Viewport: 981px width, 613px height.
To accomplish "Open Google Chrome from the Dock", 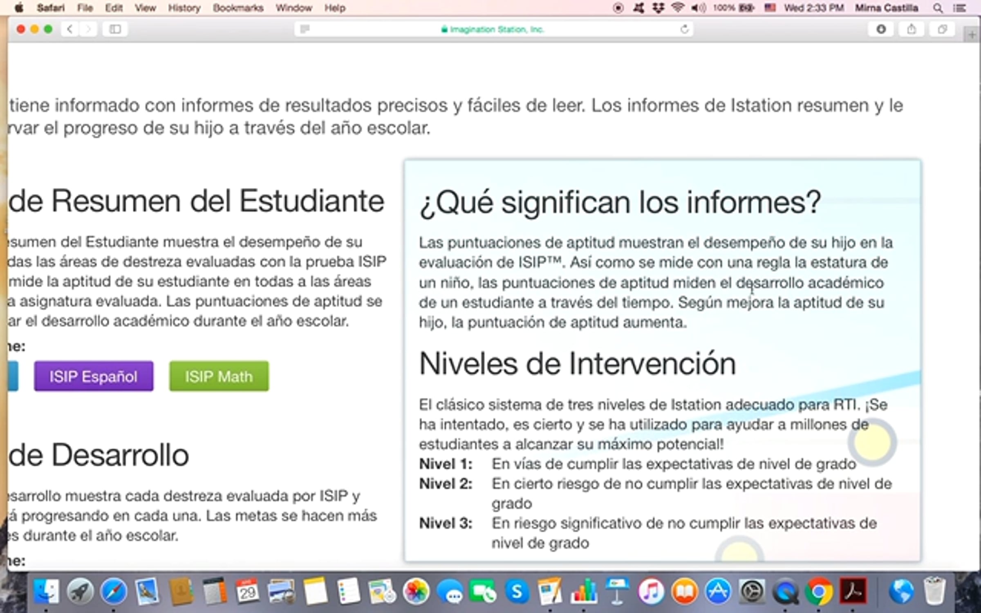I will coord(819,591).
